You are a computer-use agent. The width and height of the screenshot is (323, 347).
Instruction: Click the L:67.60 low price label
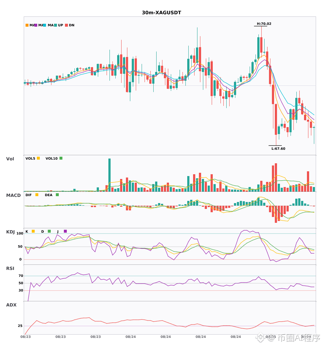pos(278,149)
